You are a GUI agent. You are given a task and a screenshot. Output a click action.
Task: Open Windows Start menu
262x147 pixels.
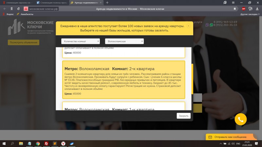click(x=4, y=143)
